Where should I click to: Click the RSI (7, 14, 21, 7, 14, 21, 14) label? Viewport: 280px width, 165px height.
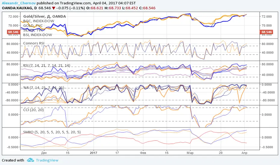point(47,65)
